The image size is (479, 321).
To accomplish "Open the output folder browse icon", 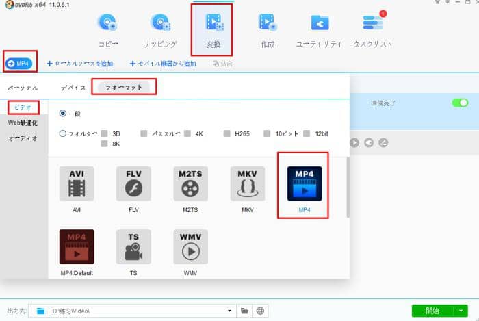I will click(x=244, y=311).
